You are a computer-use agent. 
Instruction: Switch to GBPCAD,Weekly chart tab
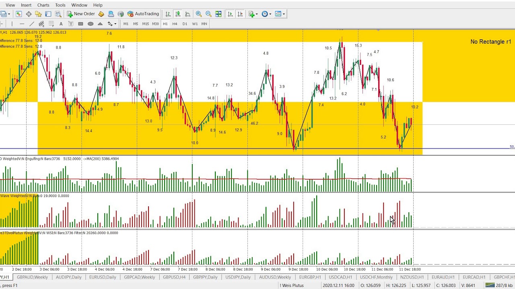pos(140,277)
